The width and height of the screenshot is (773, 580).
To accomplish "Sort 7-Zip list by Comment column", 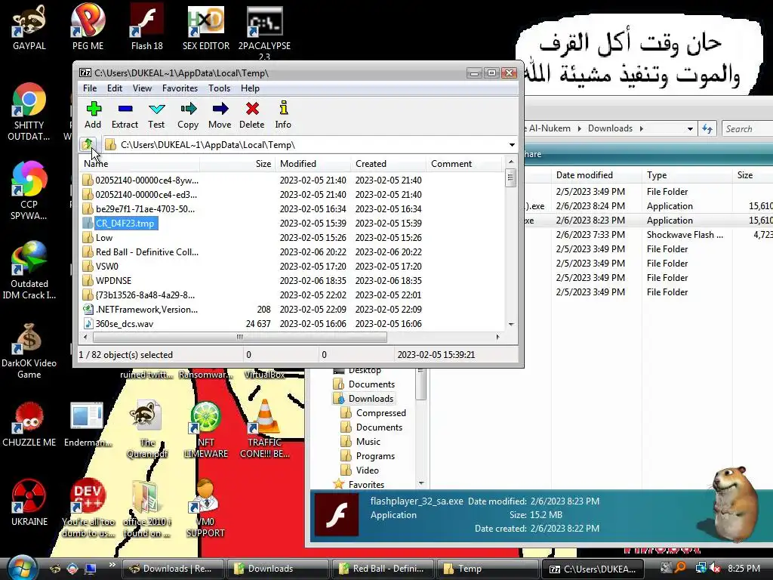I will click(463, 164).
